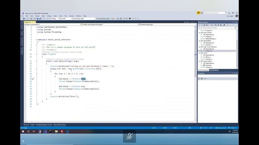
Task: Click the Solution Explorer Home toolbar icon
Action: [x=204, y=25]
